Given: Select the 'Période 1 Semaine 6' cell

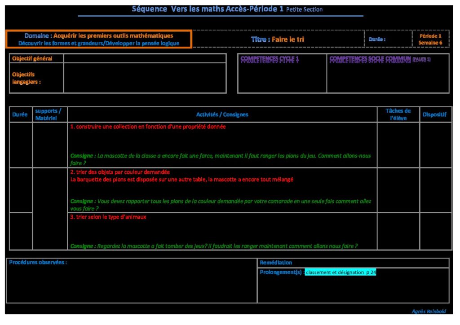Looking at the screenshot, I should click(x=430, y=39).
